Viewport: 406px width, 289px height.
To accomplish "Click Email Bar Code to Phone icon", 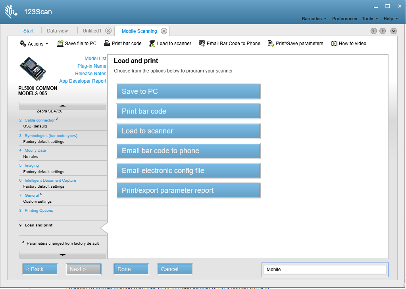I will (202, 43).
